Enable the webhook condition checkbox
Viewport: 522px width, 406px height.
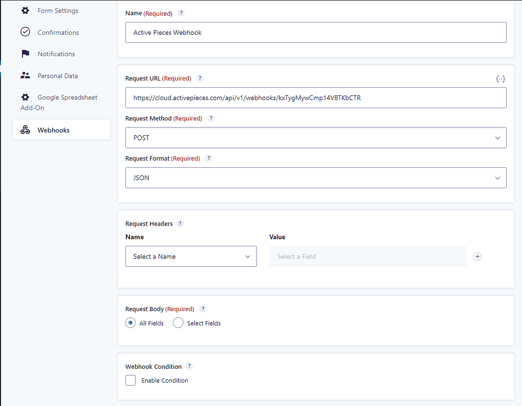click(x=130, y=380)
